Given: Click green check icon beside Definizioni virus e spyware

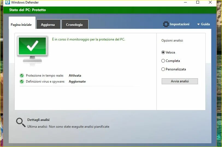Looking at the screenshot, I should click(22, 82).
